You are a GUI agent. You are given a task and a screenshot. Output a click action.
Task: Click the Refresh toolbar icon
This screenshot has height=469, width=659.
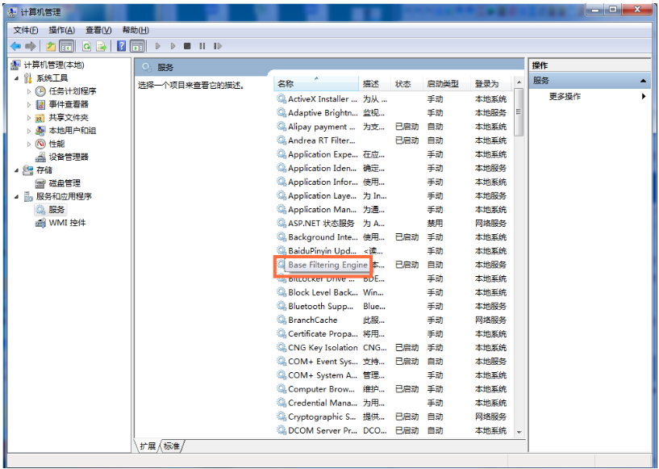click(x=86, y=46)
